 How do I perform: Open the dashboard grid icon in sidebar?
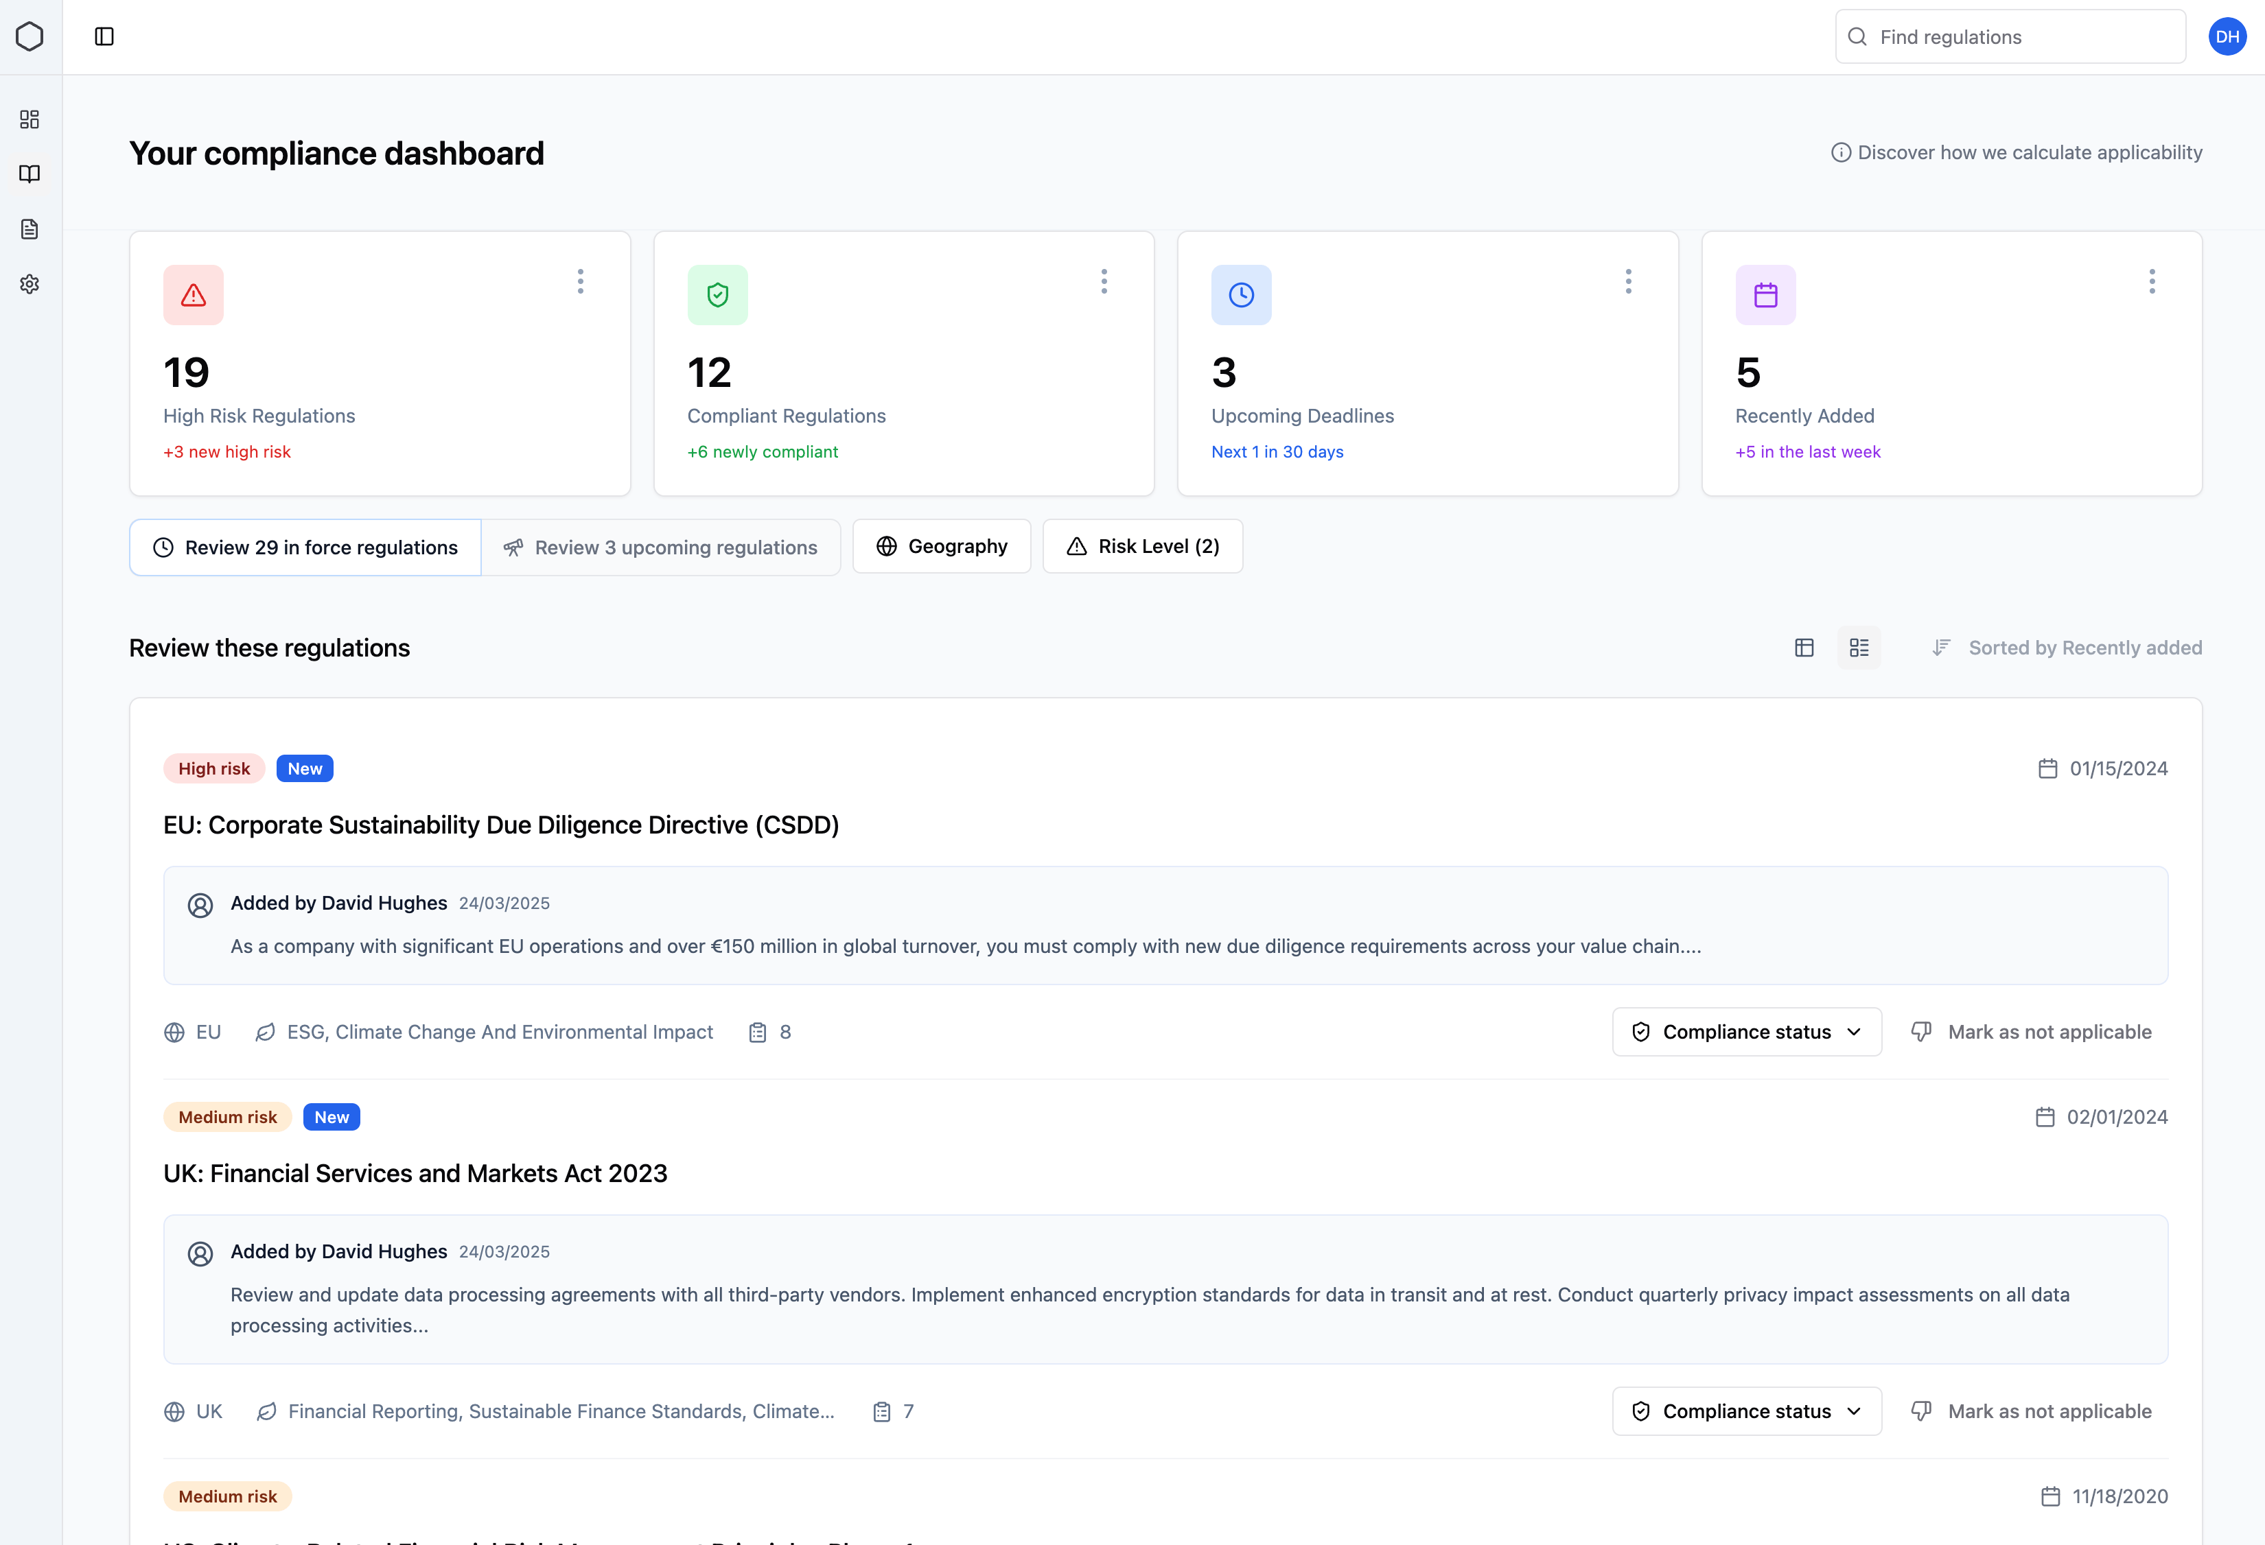tap(30, 119)
